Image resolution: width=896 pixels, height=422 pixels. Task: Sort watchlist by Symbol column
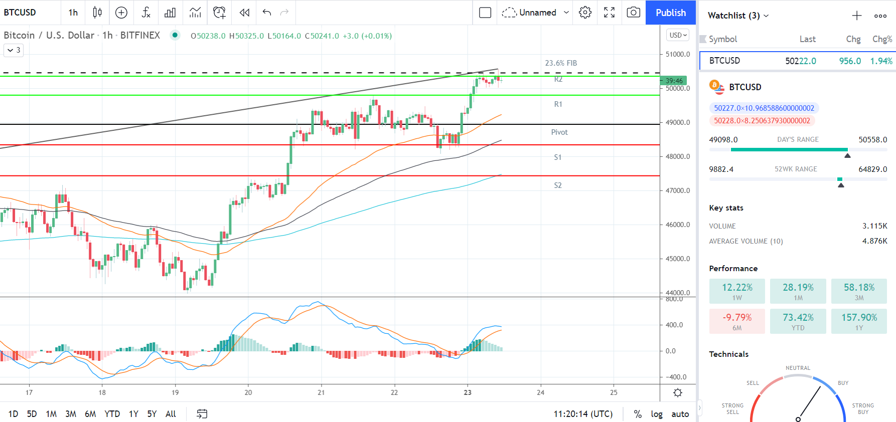723,39
